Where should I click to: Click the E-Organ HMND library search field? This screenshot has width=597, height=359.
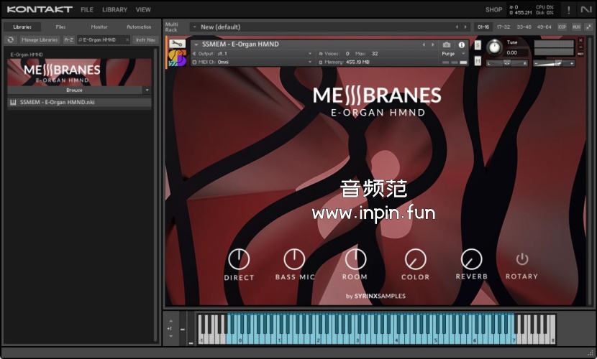click(102, 39)
